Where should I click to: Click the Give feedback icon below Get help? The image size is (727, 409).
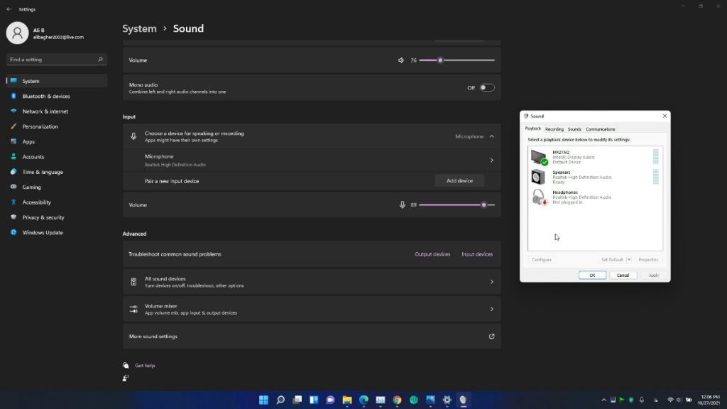point(126,378)
